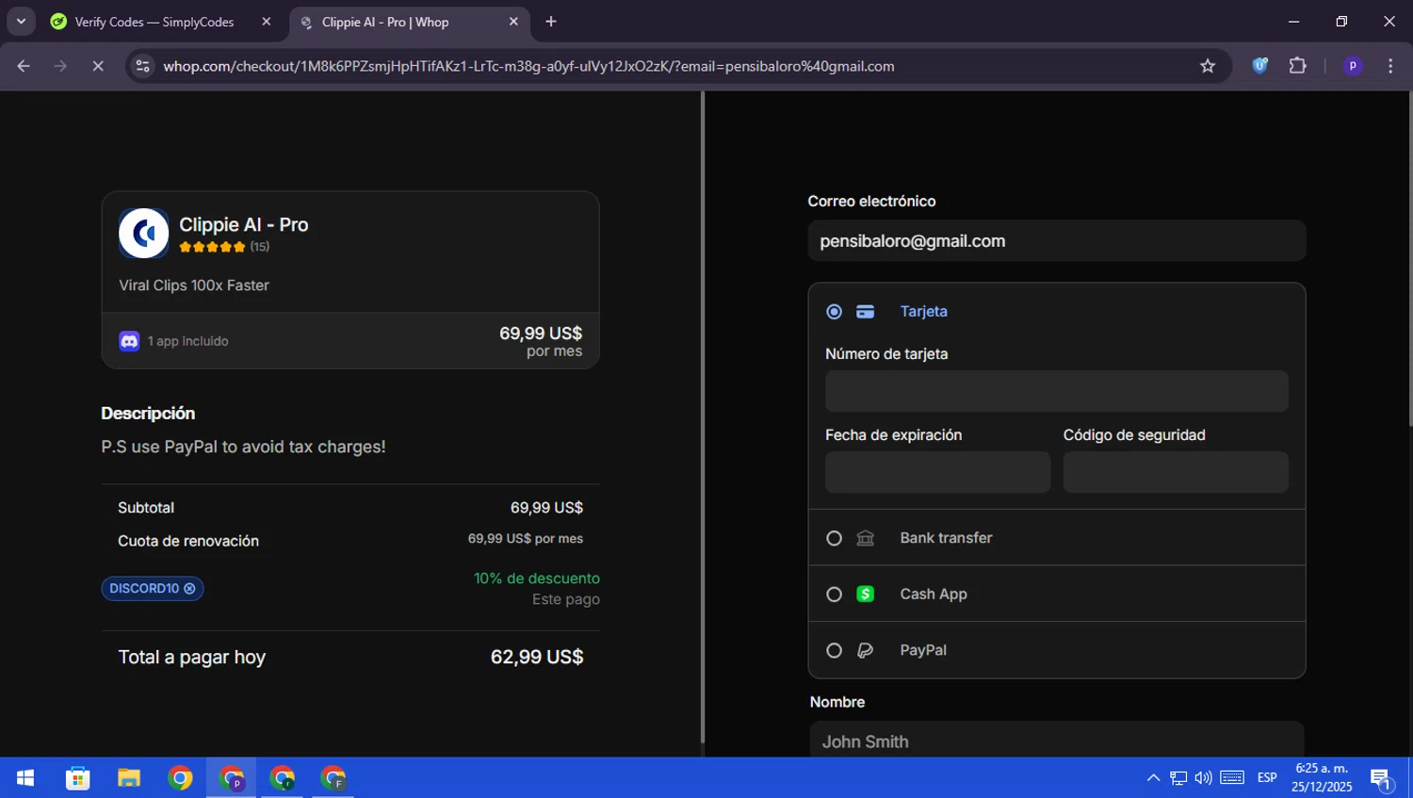Click the green Cash App logo icon
Screen dimensions: 1413x798
pos(865,594)
